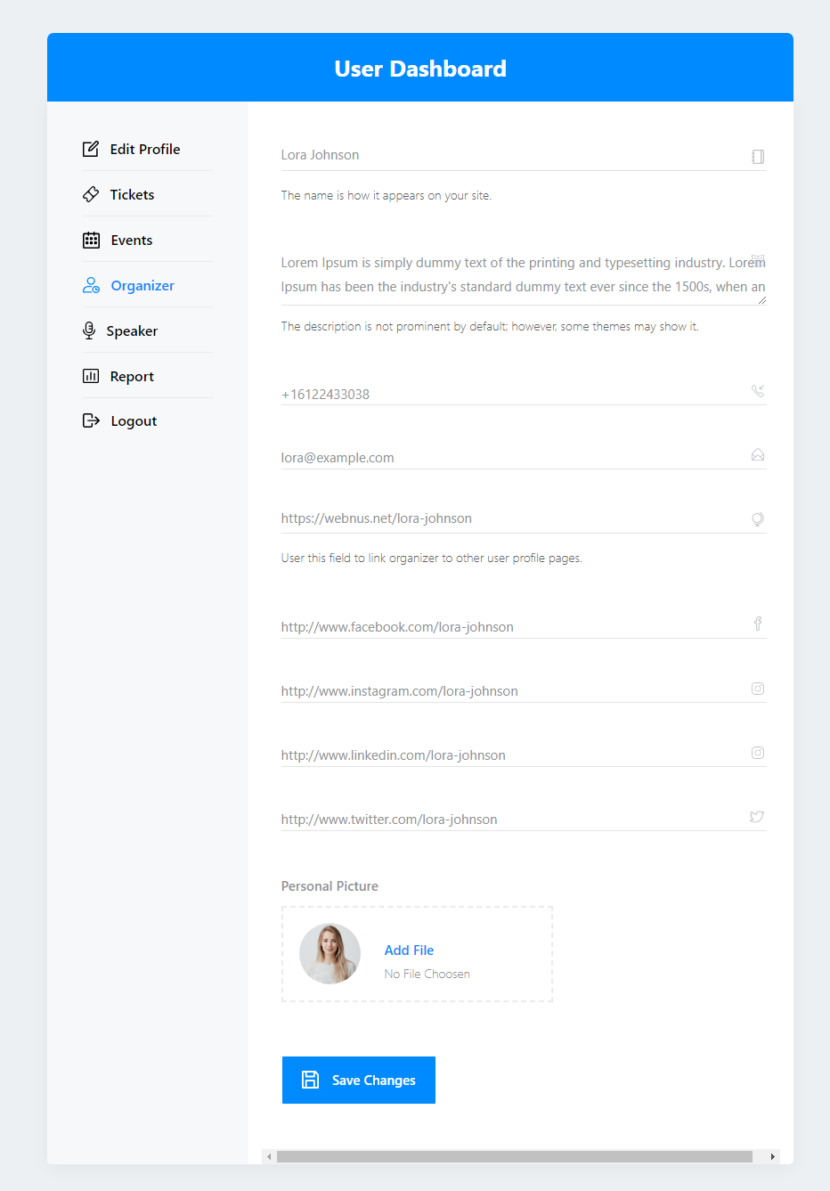
Task: Click the Instagram URL input field
Action: tap(524, 690)
